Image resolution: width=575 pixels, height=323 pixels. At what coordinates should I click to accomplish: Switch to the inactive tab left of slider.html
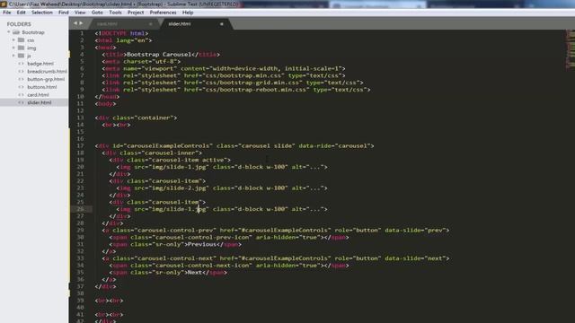[x=123, y=24]
